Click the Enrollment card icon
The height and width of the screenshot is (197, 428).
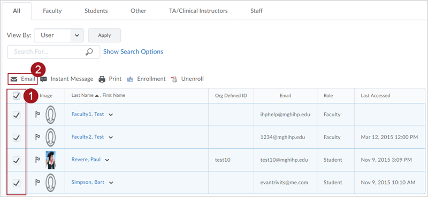coord(130,79)
